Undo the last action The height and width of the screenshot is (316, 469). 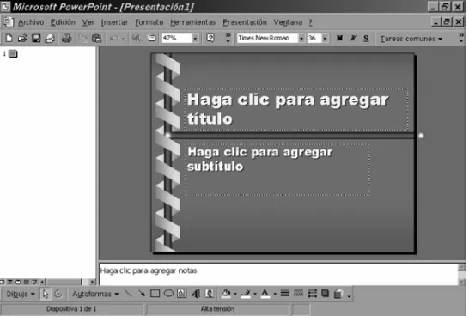[113, 39]
